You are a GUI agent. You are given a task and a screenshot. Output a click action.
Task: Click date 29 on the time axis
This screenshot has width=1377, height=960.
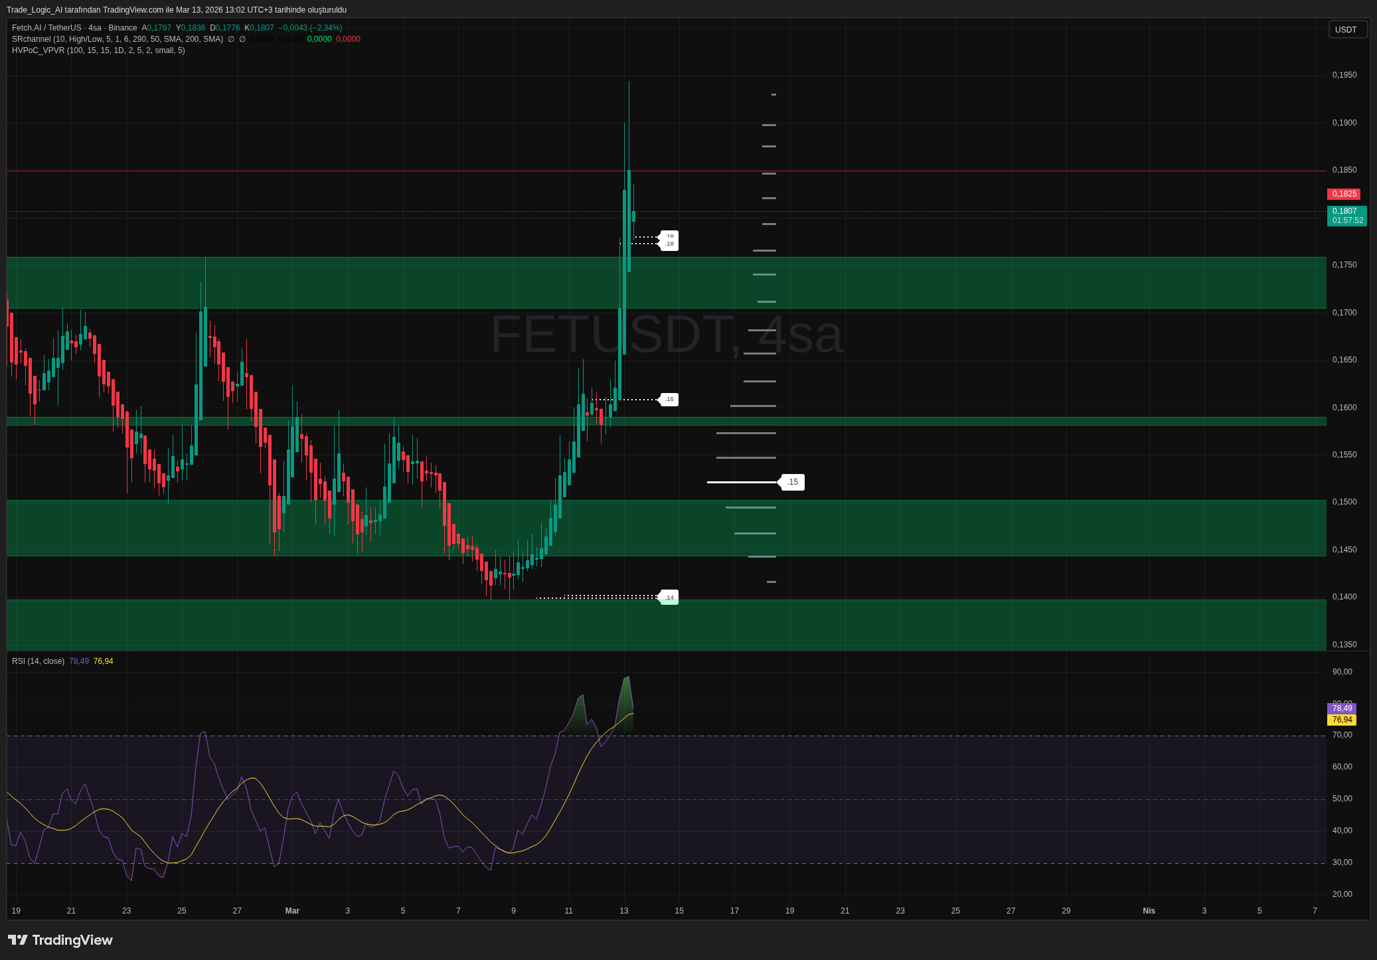click(x=1066, y=911)
